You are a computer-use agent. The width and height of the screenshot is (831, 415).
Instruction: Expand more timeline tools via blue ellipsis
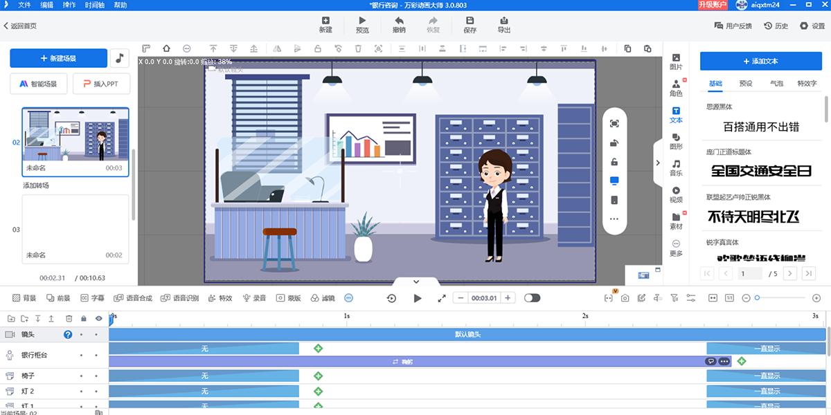tap(348, 298)
